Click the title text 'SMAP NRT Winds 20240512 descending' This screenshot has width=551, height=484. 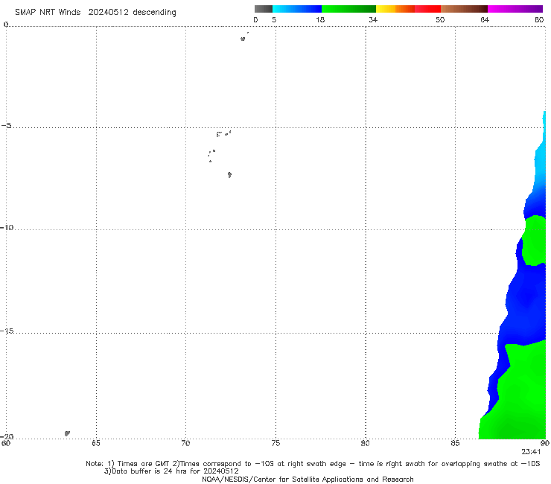coord(95,12)
